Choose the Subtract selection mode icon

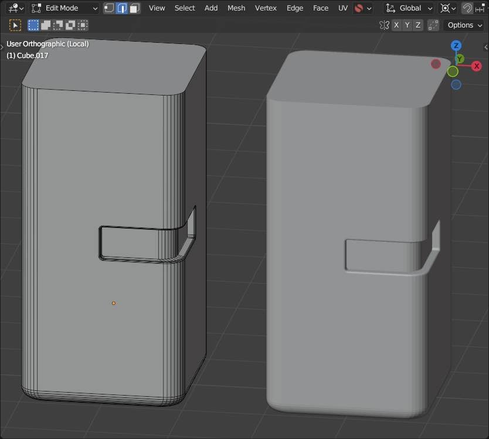58,25
